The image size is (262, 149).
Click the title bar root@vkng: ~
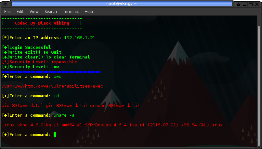coord(122,4)
